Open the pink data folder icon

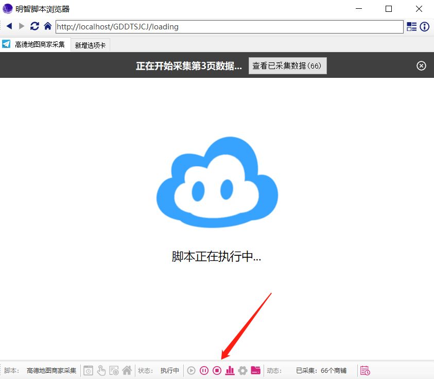(256, 370)
